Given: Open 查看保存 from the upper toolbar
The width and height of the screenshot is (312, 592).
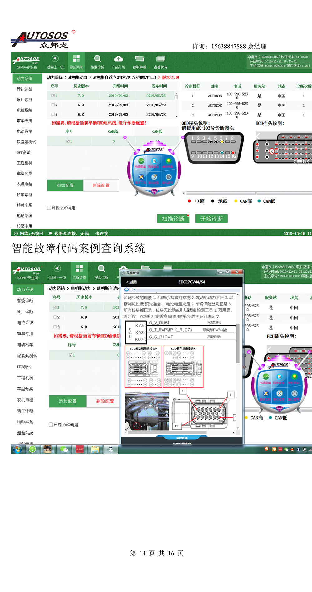Looking at the screenshot, I should pos(160,59).
